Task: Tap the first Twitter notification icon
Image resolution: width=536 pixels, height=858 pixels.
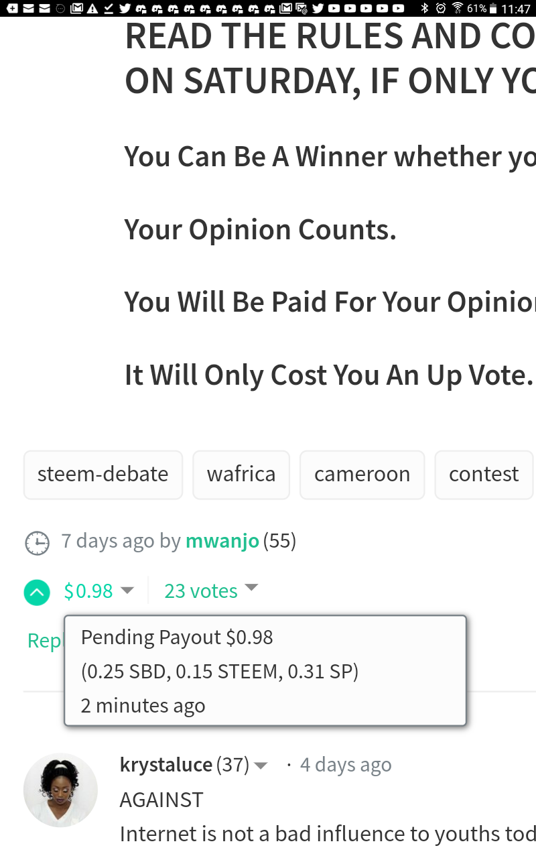Action: pos(125,9)
